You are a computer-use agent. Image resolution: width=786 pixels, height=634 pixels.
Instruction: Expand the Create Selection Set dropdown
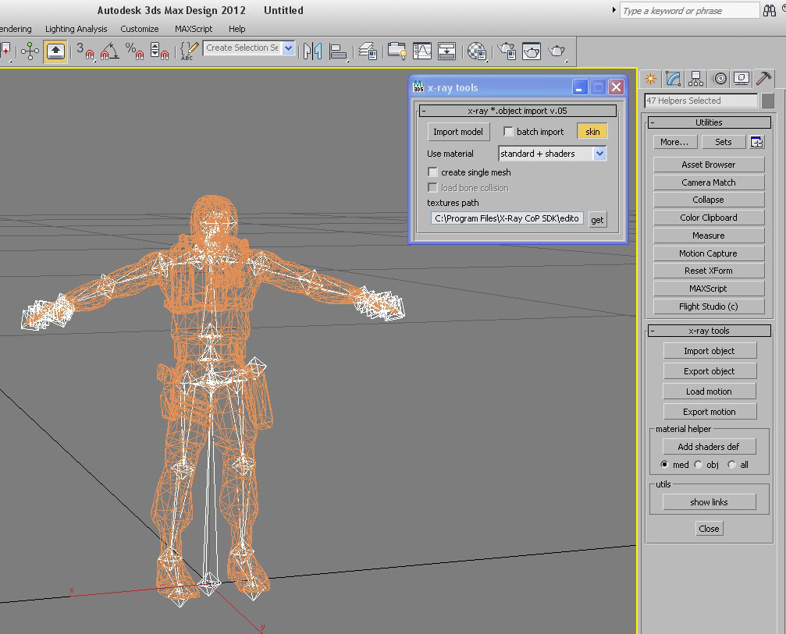point(289,48)
